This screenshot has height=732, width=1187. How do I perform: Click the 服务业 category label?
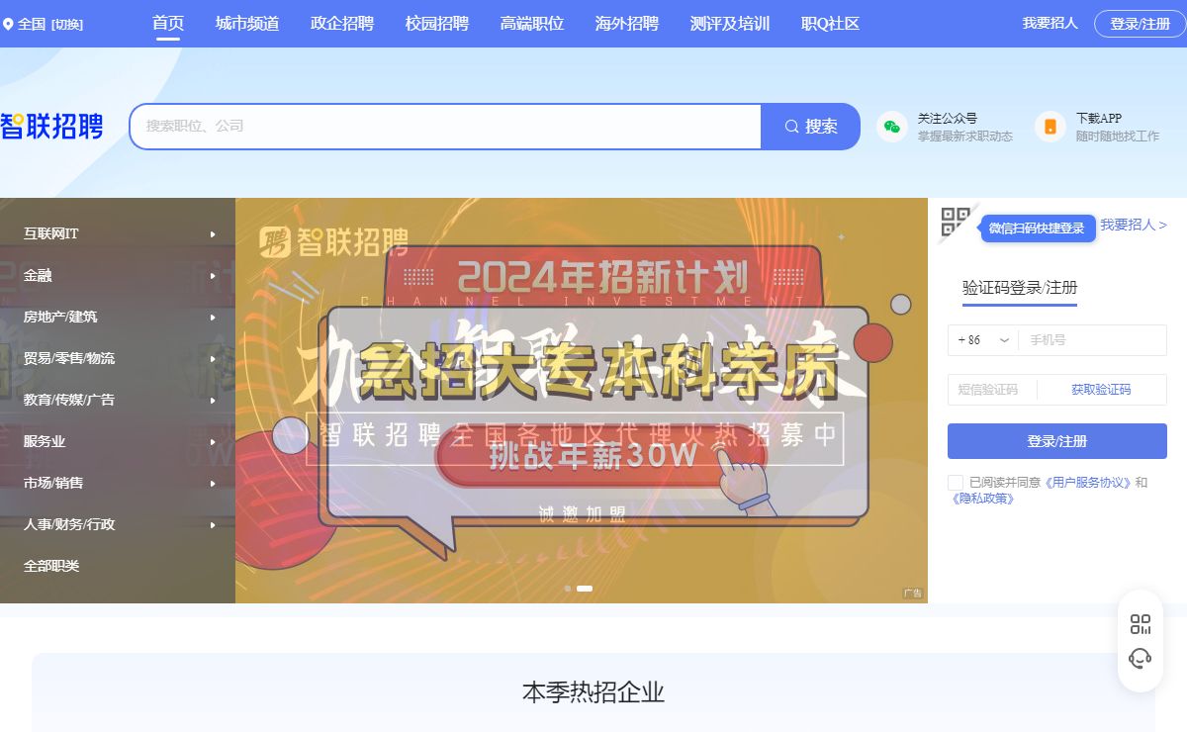45,442
